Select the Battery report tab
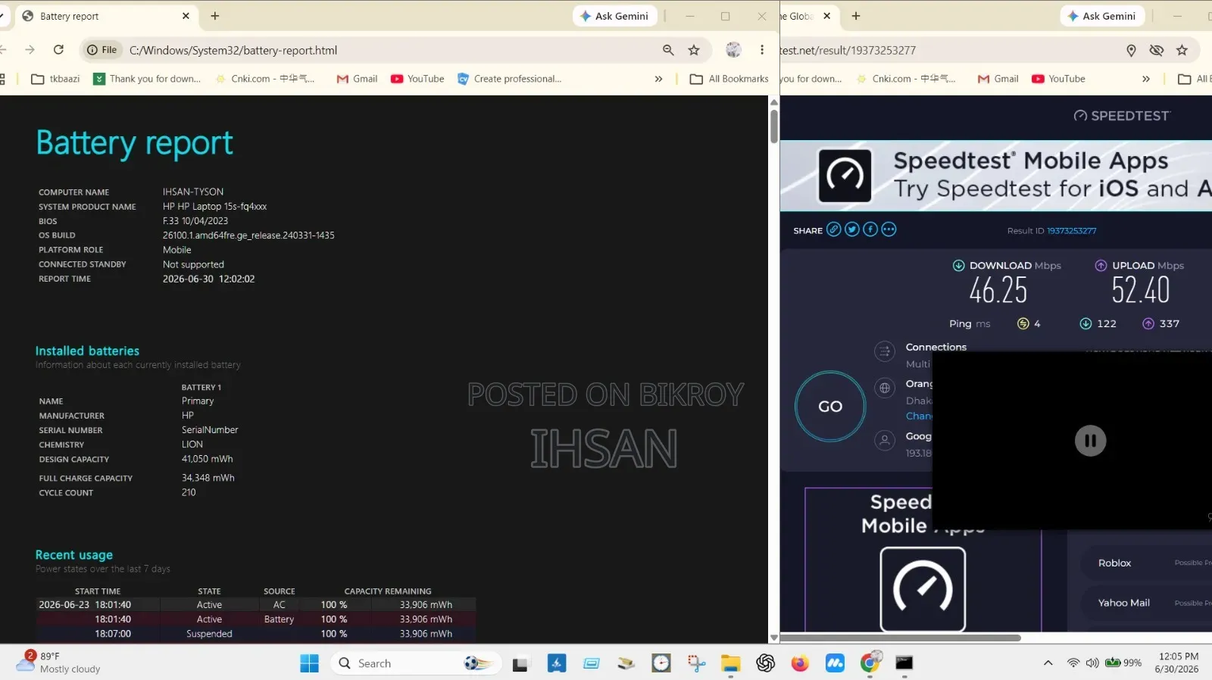1212x680 pixels. [105, 16]
